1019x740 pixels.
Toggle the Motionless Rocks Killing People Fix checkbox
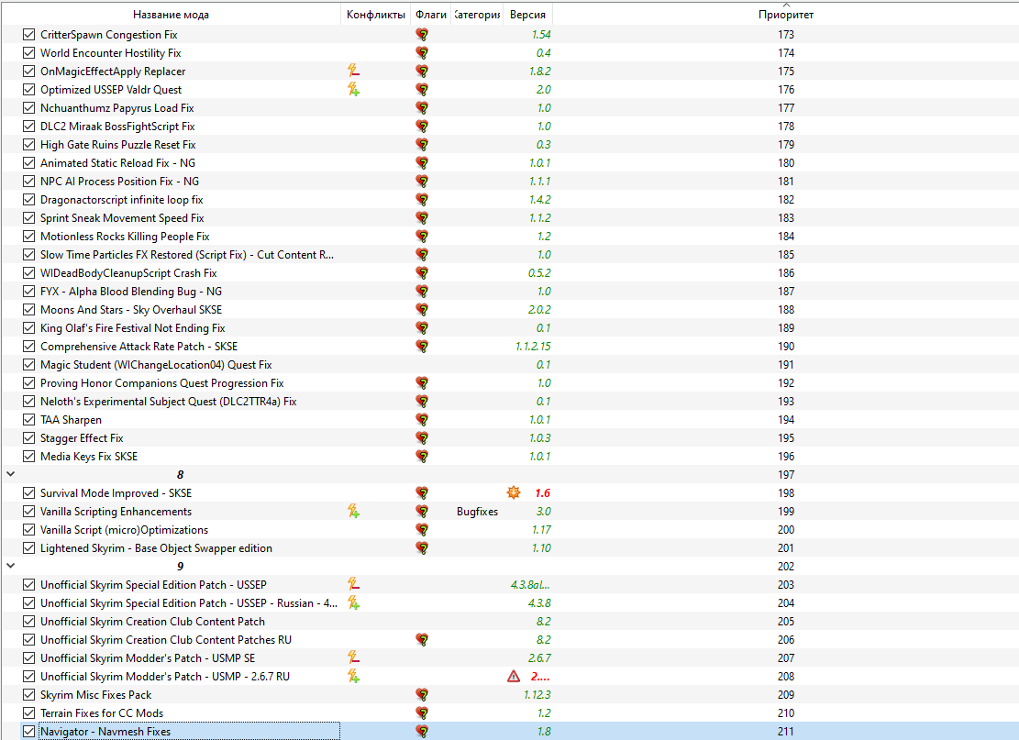pyautogui.click(x=28, y=236)
